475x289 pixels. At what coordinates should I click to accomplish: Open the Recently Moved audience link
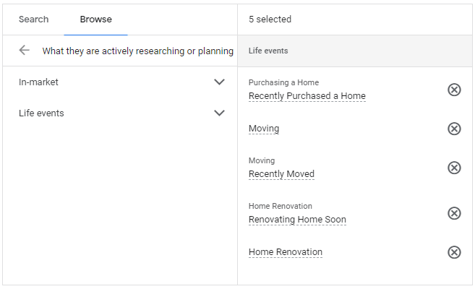click(x=281, y=174)
